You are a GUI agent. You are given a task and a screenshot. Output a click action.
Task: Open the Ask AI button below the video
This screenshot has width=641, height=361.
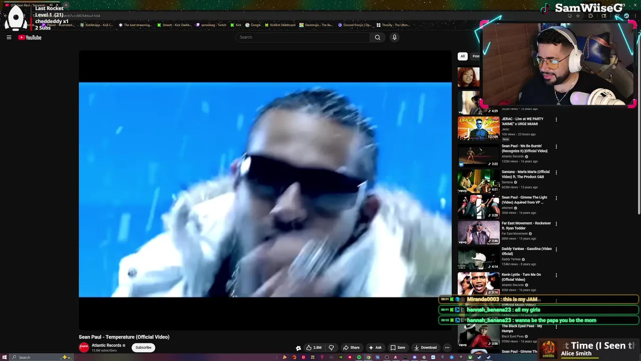(x=375, y=347)
